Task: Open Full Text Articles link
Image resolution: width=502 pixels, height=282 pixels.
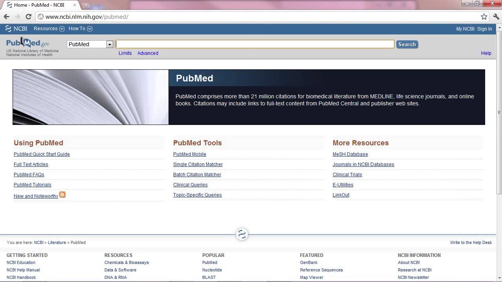Action: pyautogui.click(x=31, y=164)
